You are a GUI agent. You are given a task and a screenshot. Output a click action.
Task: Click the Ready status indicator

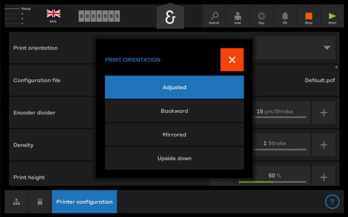point(18,9)
